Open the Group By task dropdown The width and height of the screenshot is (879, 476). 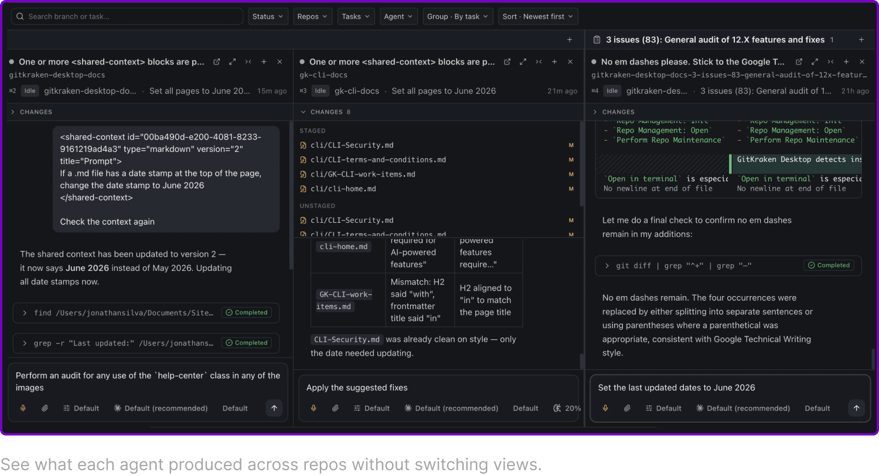458,16
